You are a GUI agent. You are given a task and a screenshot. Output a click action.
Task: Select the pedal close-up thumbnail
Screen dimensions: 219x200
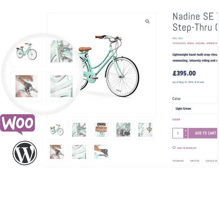pos(145,130)
